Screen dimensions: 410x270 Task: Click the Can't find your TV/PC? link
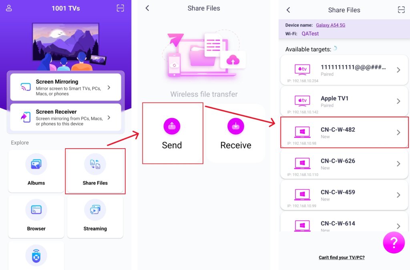coord(342,258)
